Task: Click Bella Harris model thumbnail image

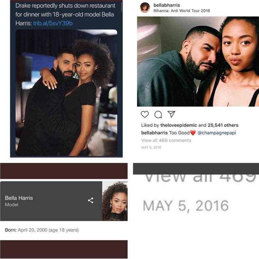Action: click(115, 201)
